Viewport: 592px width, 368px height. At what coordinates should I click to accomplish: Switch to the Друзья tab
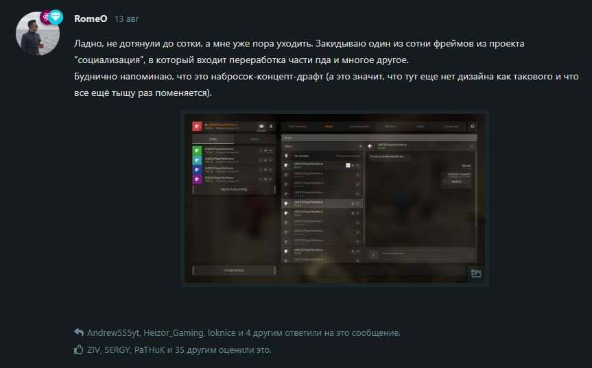click(255, 139)
